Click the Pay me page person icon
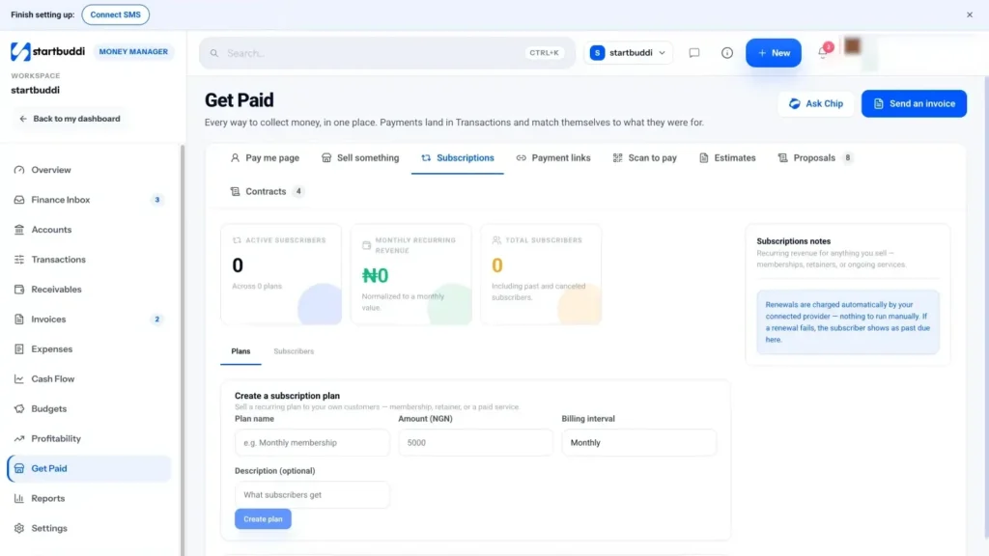Viewport: 989px width, 556px height. [x=235, y=157]
